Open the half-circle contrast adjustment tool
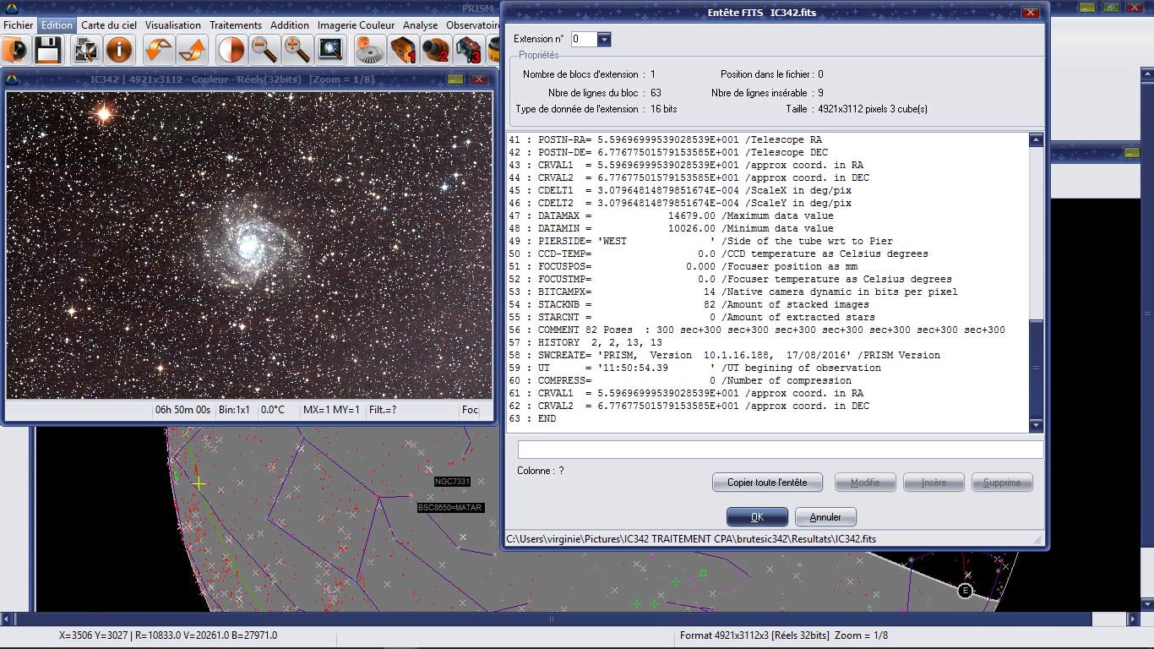The height and width of the screenshot is (649, 1154). point(231,50)
